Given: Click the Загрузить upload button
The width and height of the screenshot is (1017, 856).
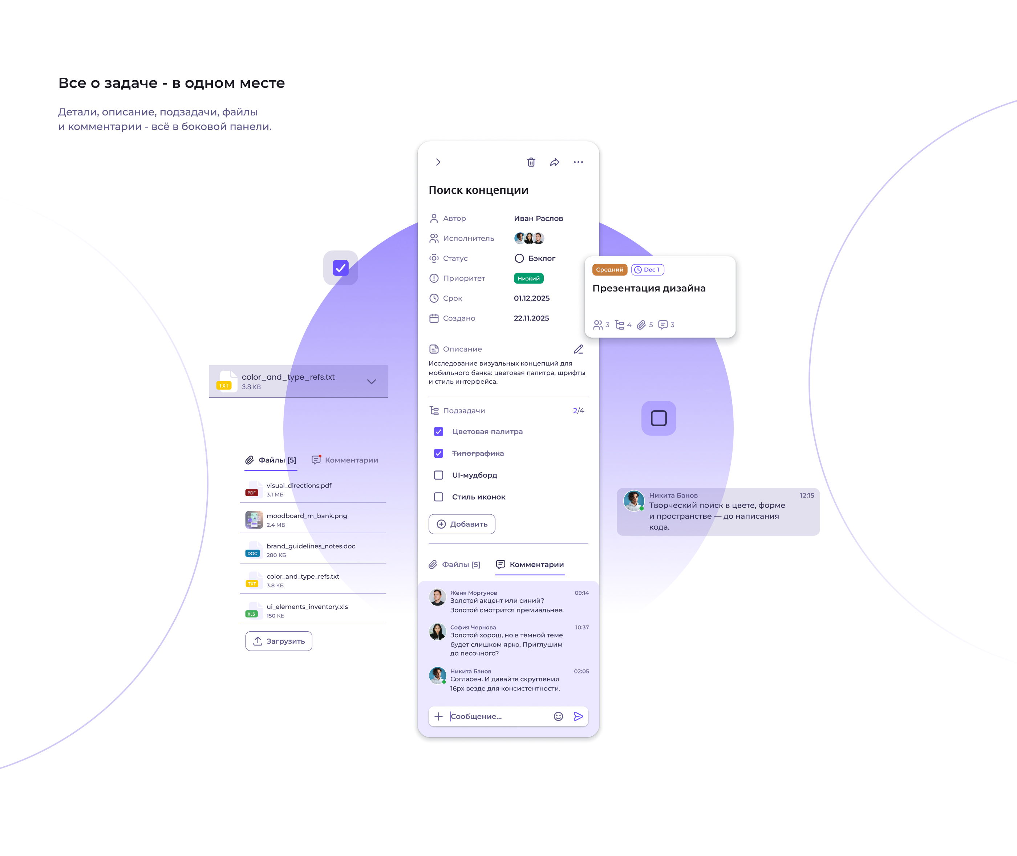Looking at the screenshot, I should click(x=279, y=641).
